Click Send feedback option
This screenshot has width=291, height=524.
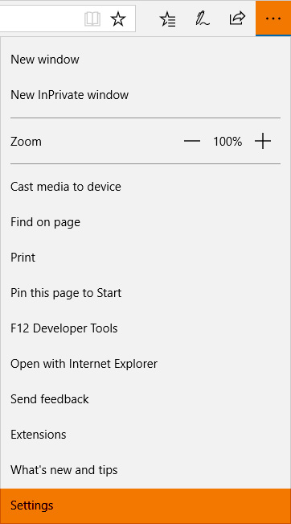145,399
